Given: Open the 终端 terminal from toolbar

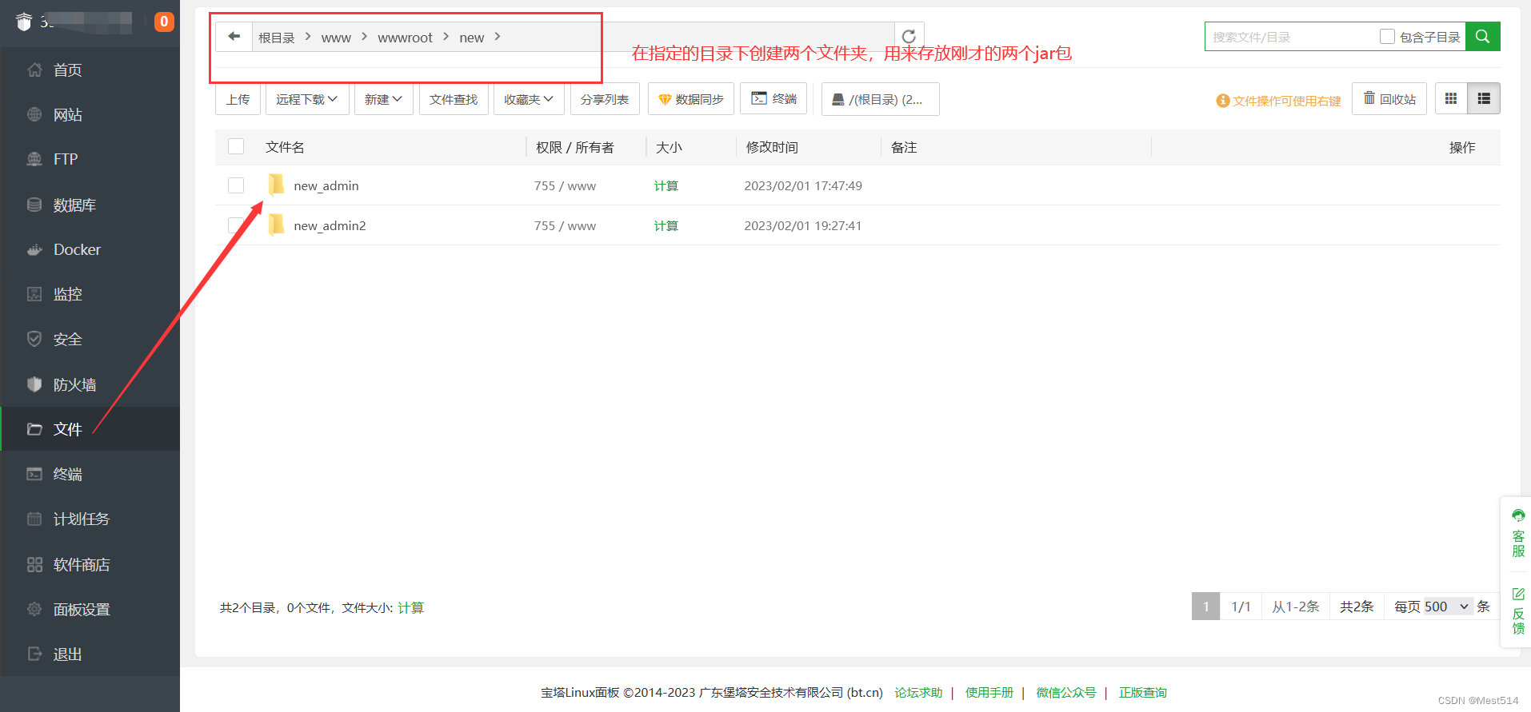Looking at the screenshot, I should [773, 99].
